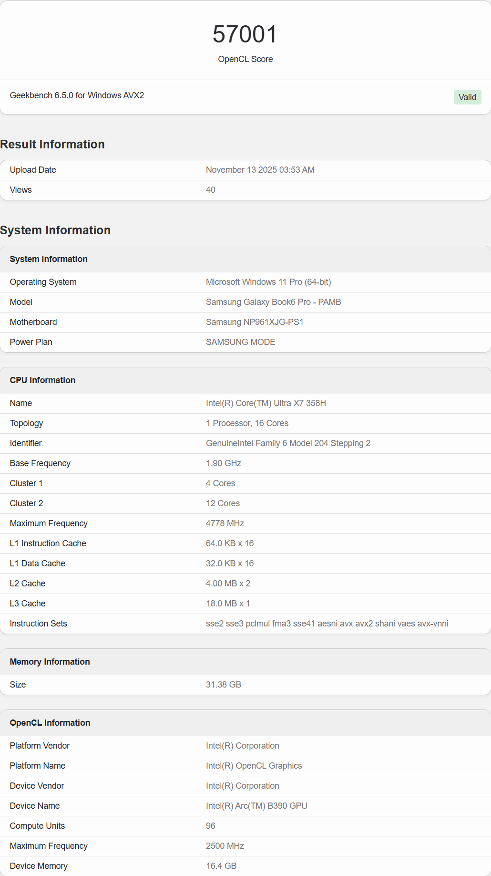This screenshot has width=491, height=876.
Task: Click the Intel Arc B390 GPU device name
Action: [256, 806]
